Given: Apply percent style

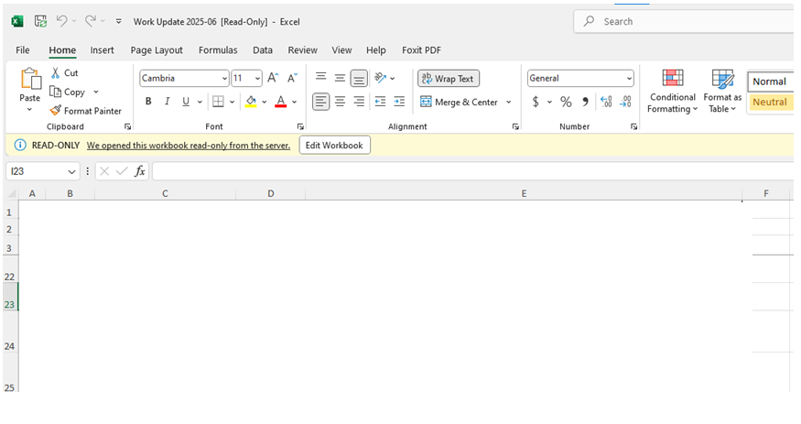Looking at the screenshot, I should 566,102.
